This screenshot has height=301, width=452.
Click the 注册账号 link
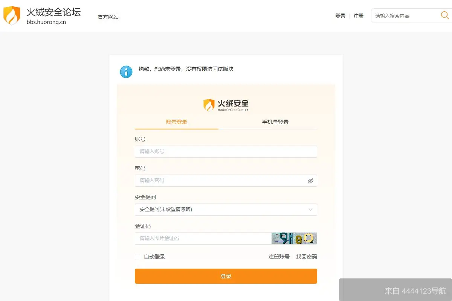pos(279,256)
